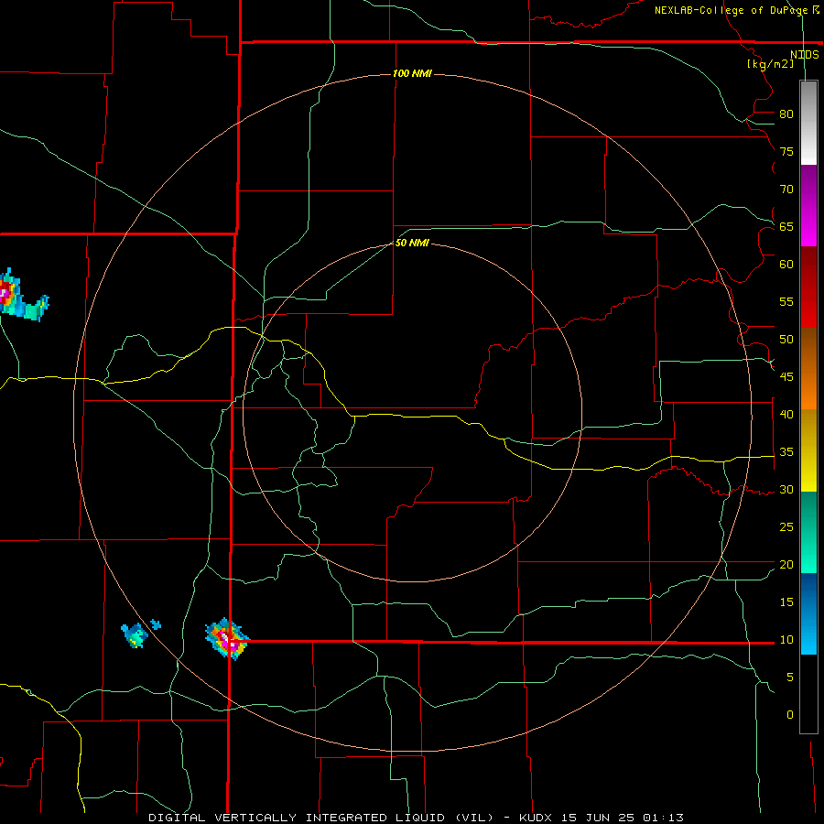
Task: Click the 45 value on the VIL scale
Action: [x=786, y=377]
